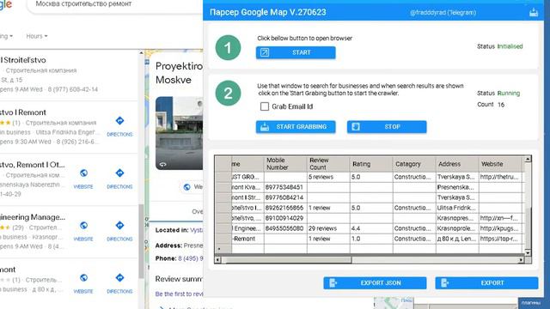Select cell with number 89262166866
The width and height of the screenshot is (550, 309).
pos(285,208)
